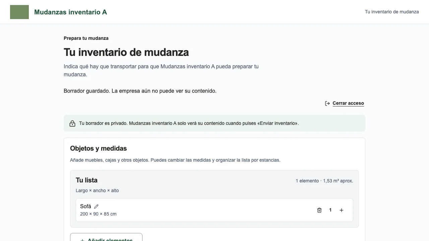Open the Mudanzas inventario A brand title

click(x=70, y=12)
